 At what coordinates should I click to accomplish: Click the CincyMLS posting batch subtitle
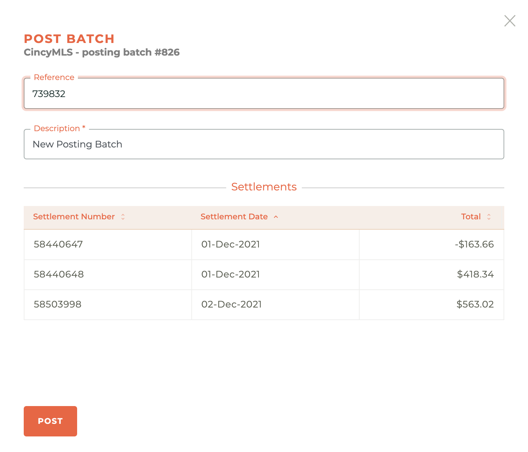[102, 52]
